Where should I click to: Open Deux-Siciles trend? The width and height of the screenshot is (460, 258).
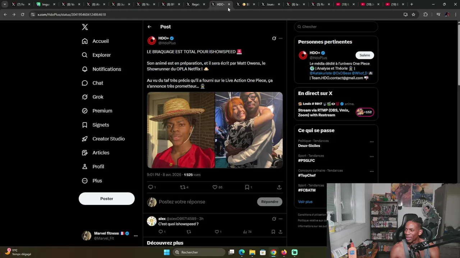pos(309,146)
